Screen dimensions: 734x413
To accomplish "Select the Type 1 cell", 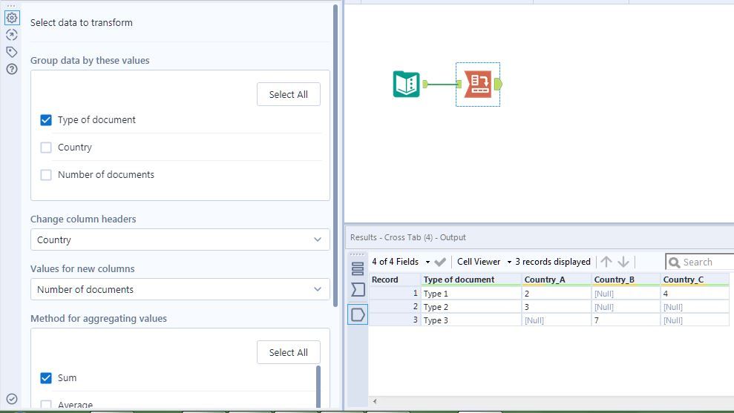I will click(x=471, y=294).
